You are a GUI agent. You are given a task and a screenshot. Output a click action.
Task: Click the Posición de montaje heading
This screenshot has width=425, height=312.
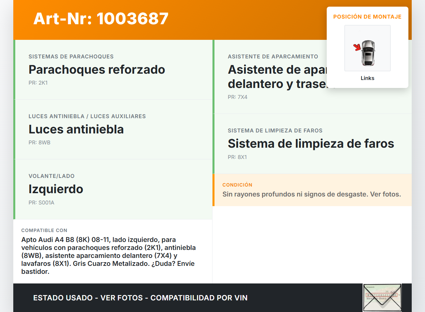pyautogui.click(x=368, y=17)
